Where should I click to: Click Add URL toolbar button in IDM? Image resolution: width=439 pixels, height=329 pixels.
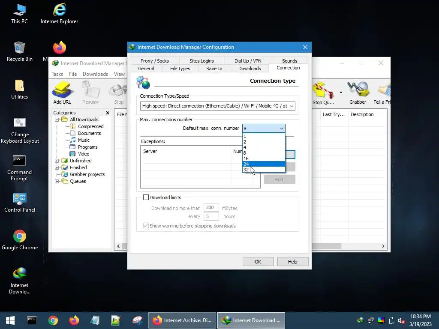62,93
